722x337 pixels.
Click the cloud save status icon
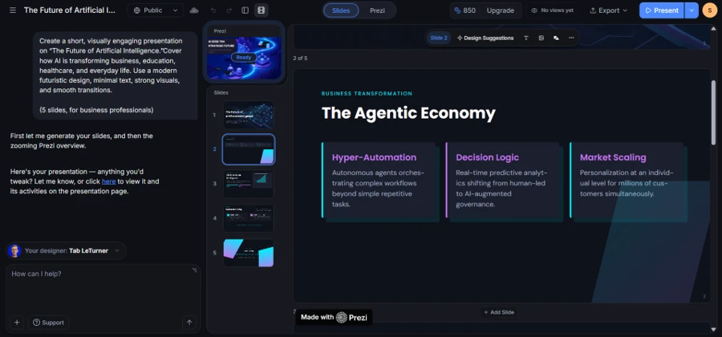[194, 10]
